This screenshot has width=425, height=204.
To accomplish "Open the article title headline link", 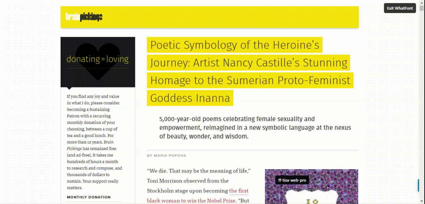I will pyautogui.click(x=250, y=71).
